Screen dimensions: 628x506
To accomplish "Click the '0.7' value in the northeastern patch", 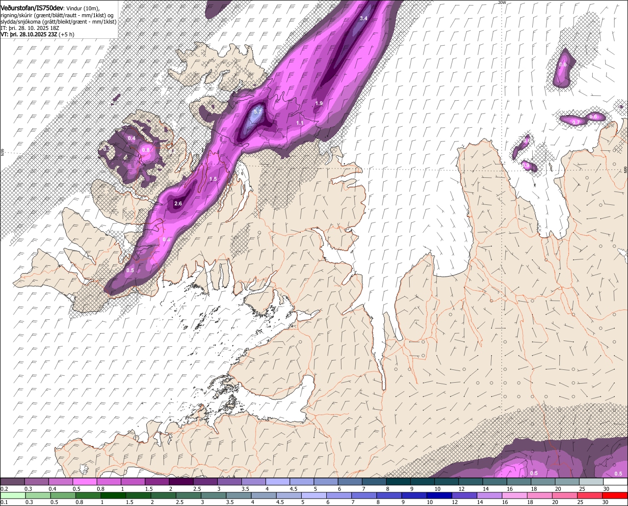I will [x=576, y=122].
